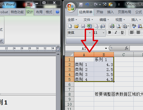Click the Office button in Excel
The width and height of the screenshot is (143, 110).
(x=71, y=7)
